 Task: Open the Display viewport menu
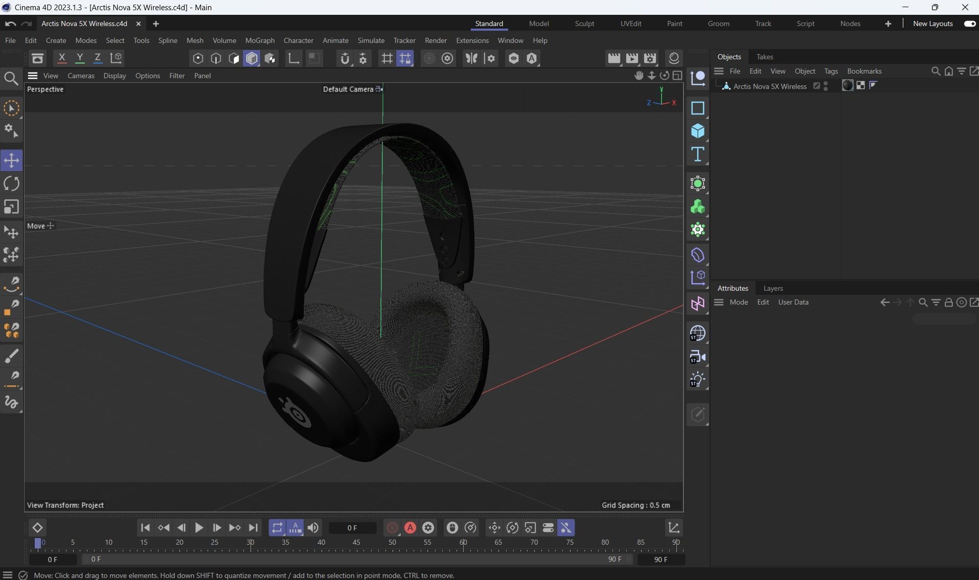pos(115,76)
